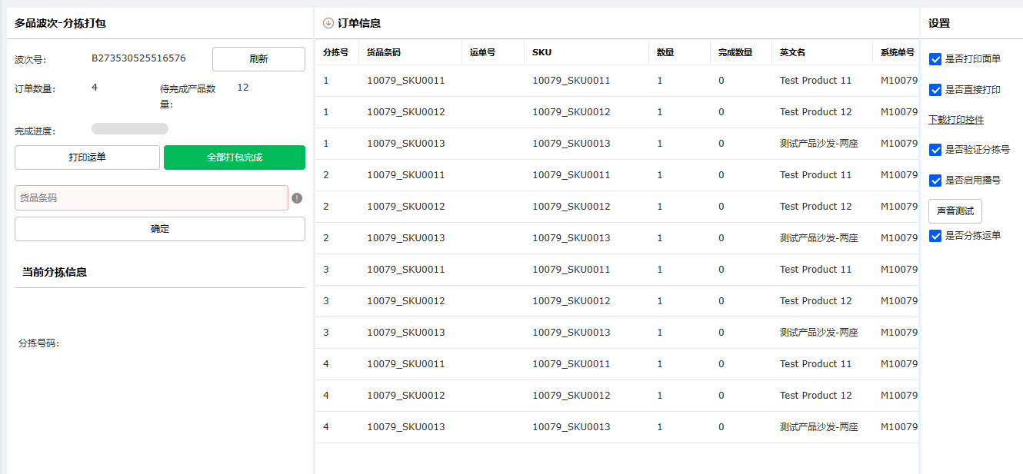The height and width of the screenshot is (474, 1023).
Task: Click the warning icon beside barcode field
Action: click(297, 198)
